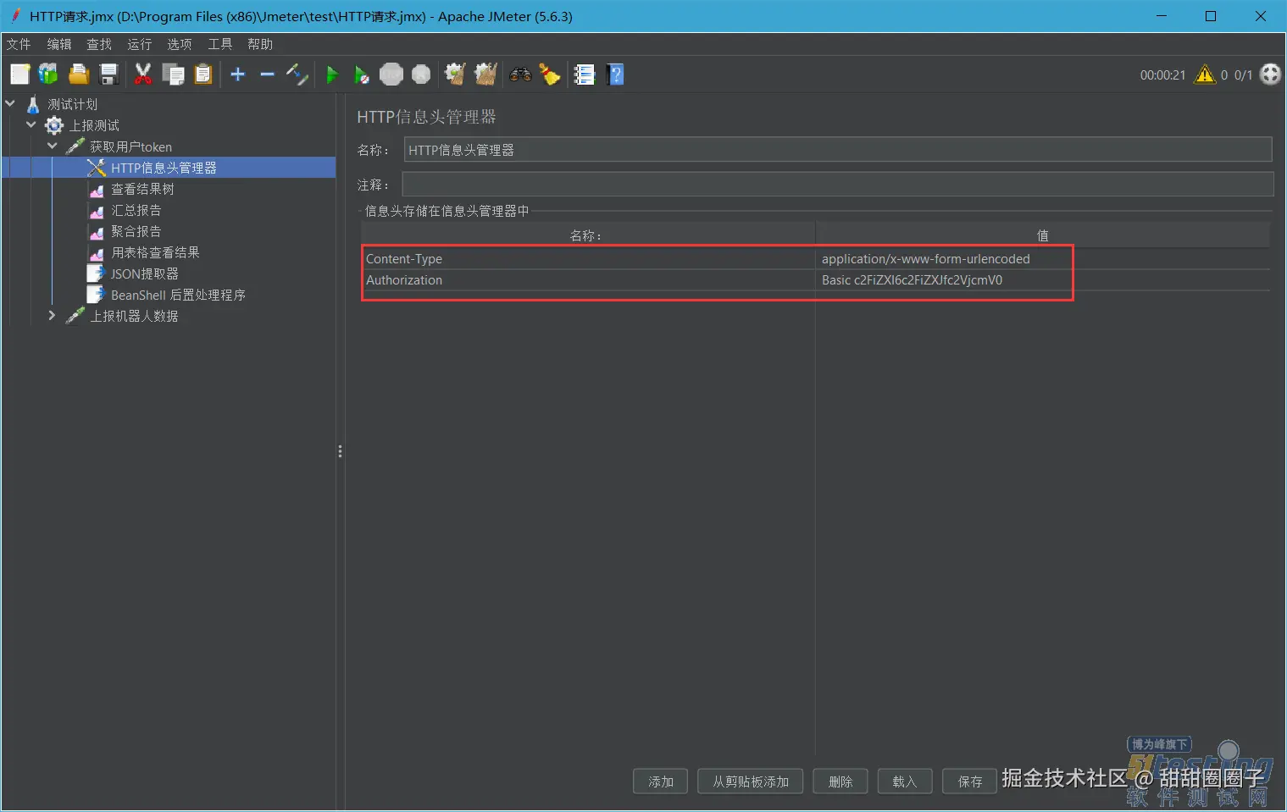Click the Paste clipboard icon
The width and height of the screenshot is (1287, 812).
[x=203, y=75]
